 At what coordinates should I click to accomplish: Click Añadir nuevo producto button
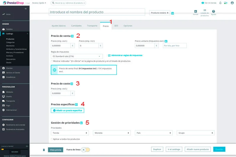[x=198, y=149]
